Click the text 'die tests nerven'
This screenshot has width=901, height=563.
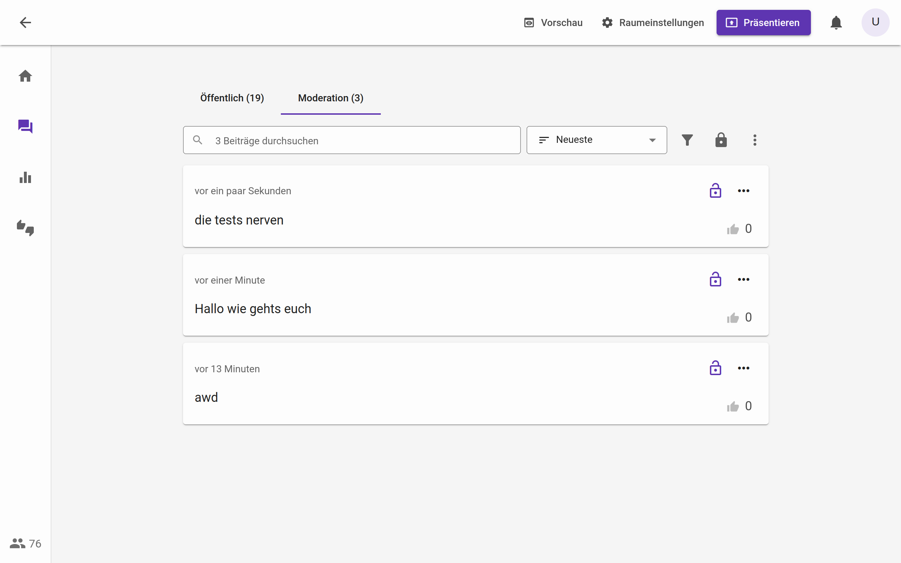(239, 220)
